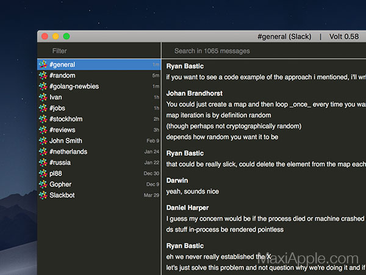Click the Slack icon beside #random
366x275 pixels.
coord(43,75)
